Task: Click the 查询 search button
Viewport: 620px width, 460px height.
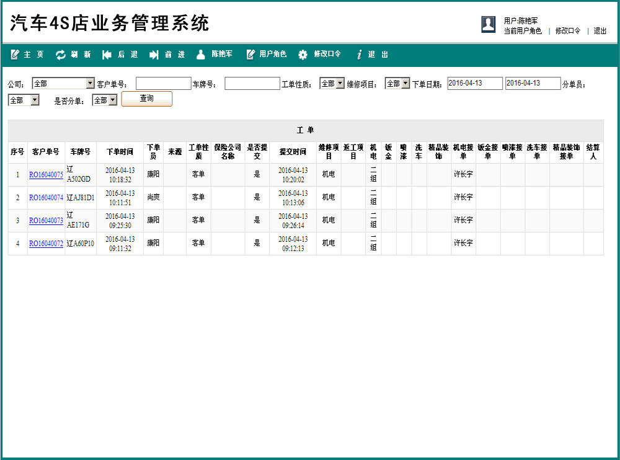Action: tap(146, 99)
